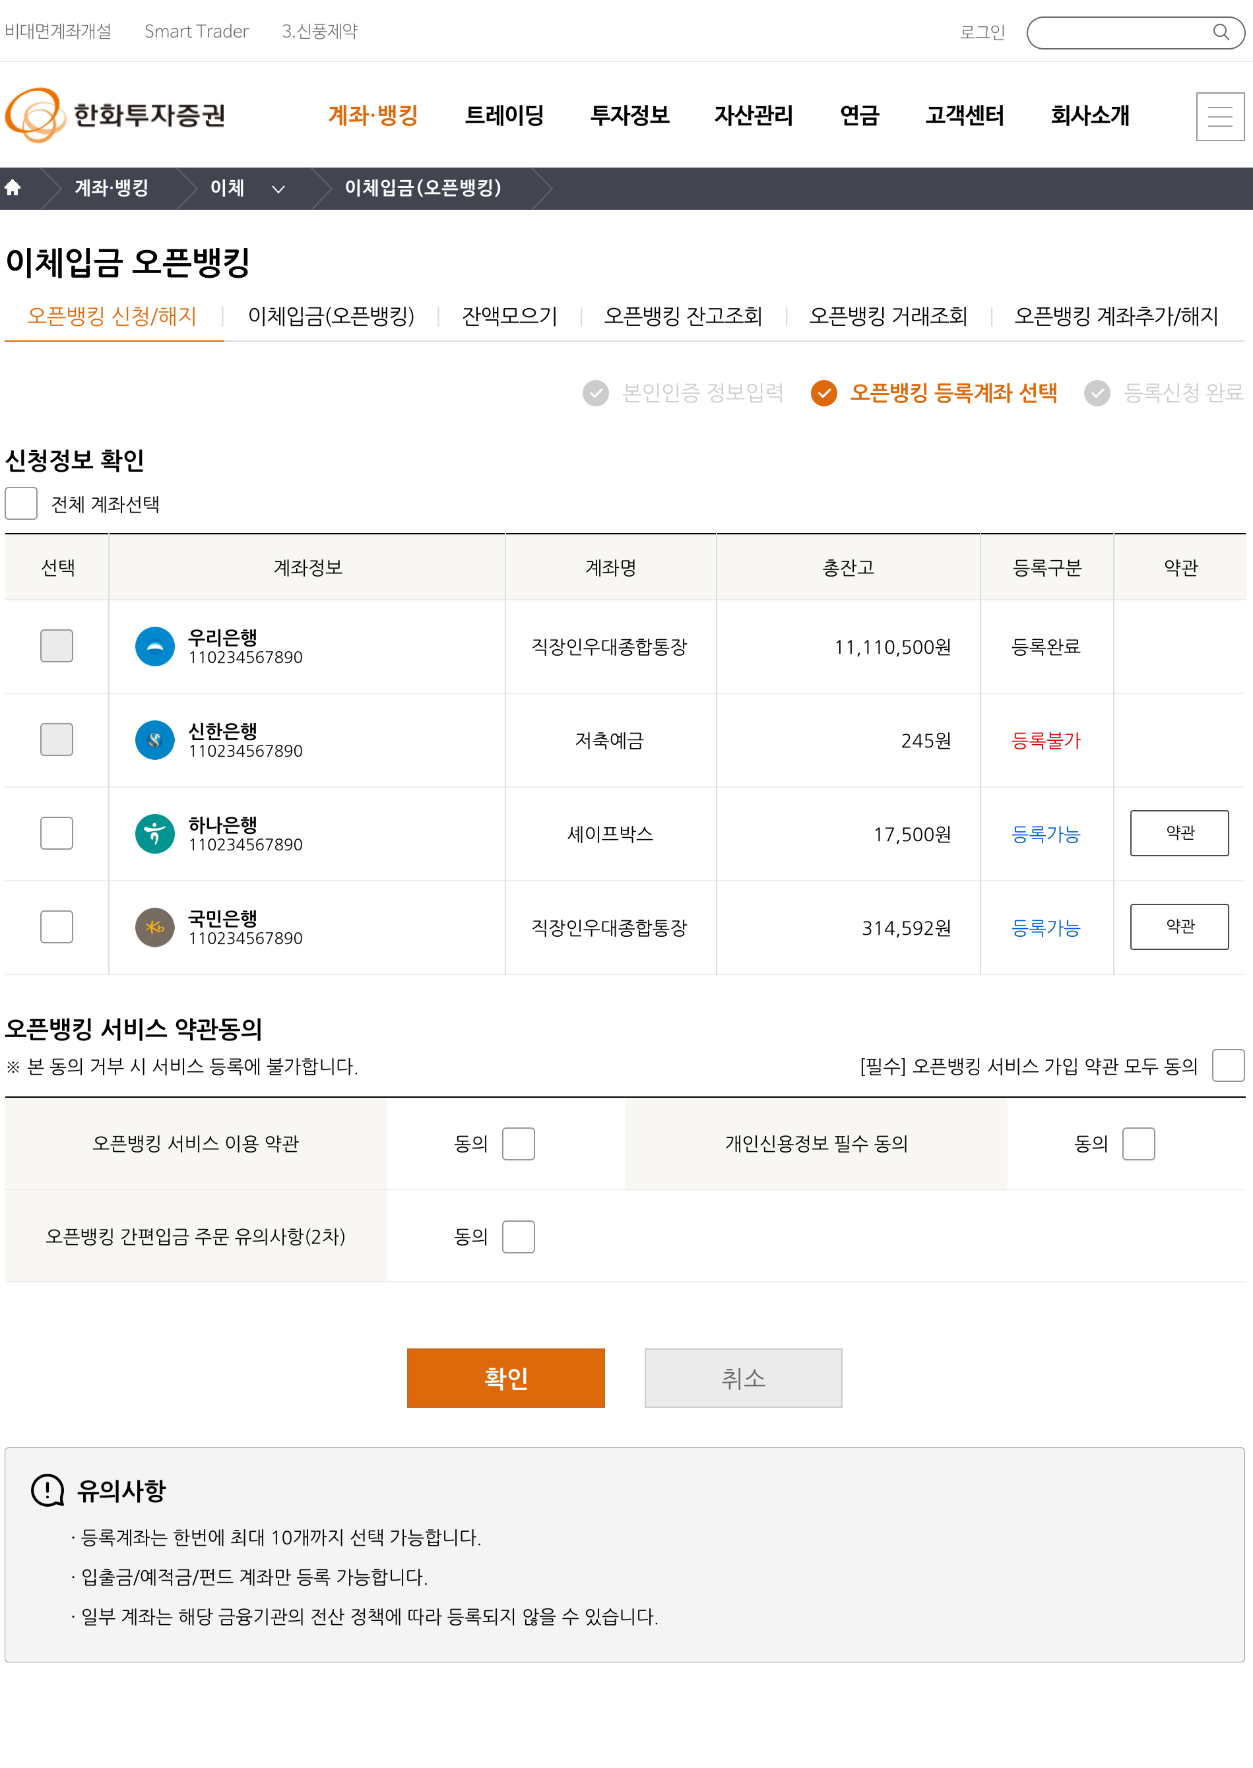Click 이체입금(오픈뱅킹) in the breadcrumb

[423, 188]
